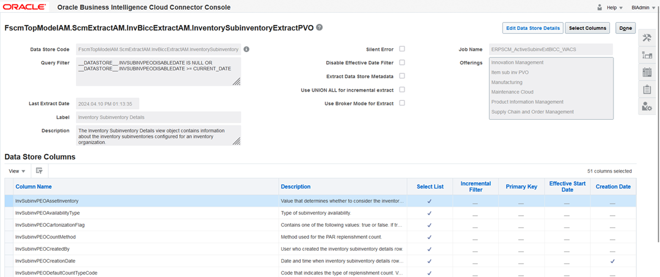Image resolution: width=660 pixels, height=277 pixels.
Task: Open the Help dropdown menu
Action: click(615, 7)
